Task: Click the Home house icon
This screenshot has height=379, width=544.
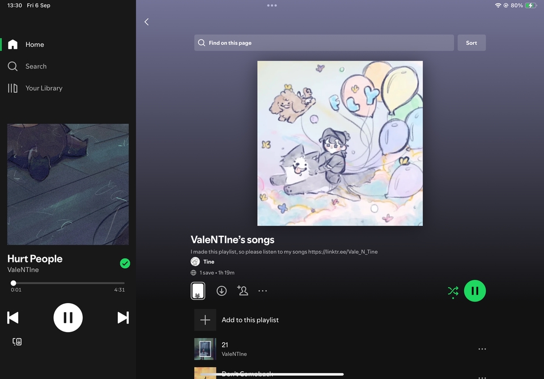Action: [13, 44]
